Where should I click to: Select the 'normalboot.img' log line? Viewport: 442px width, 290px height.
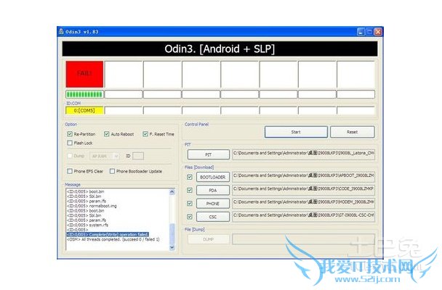point(92,206)
